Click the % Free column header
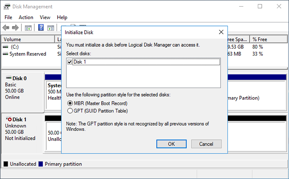The width and height of the screenshot is (289, 179). pyautogui.click(x=268, y=39)
